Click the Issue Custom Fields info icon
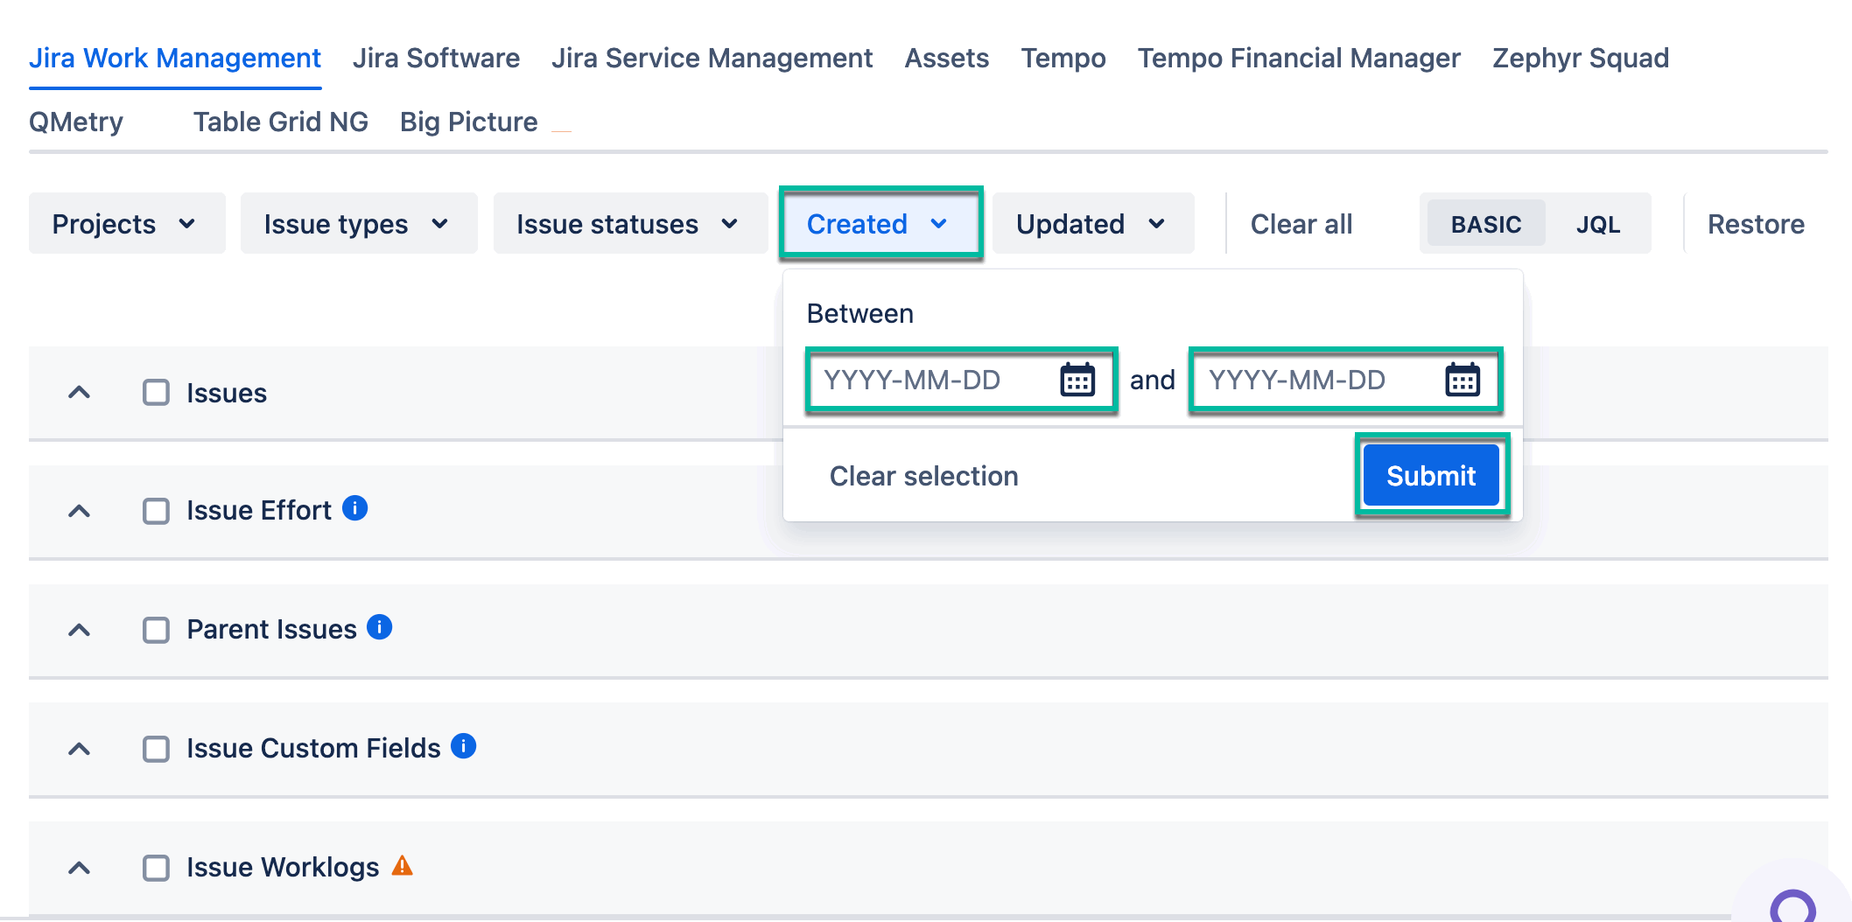This screenshot has width=1852, height=922. coord(463,746)
